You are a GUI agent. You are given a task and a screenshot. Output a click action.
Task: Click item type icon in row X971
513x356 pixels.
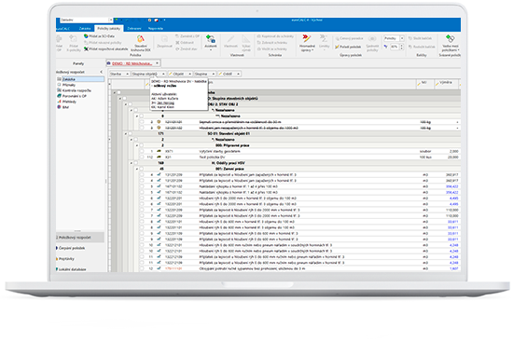159,151
